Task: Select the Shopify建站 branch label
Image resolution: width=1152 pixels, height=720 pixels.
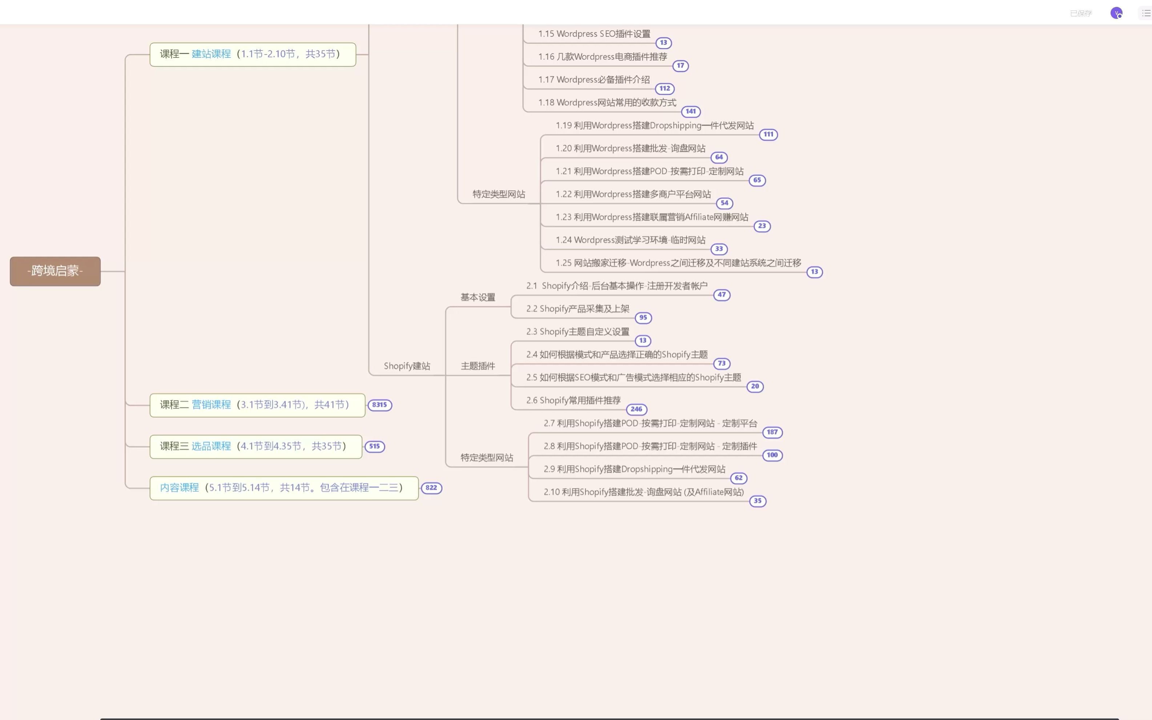Action: (407, 366)
